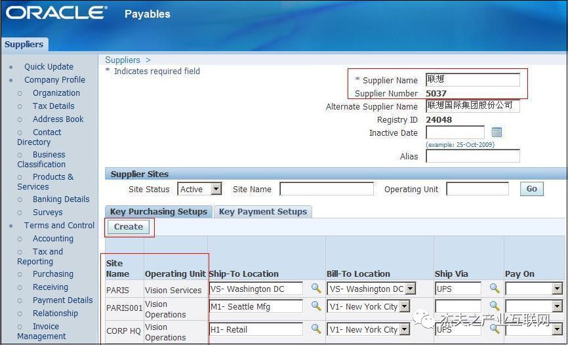Click Ship Via field in PARIS row

click(458, 289)
